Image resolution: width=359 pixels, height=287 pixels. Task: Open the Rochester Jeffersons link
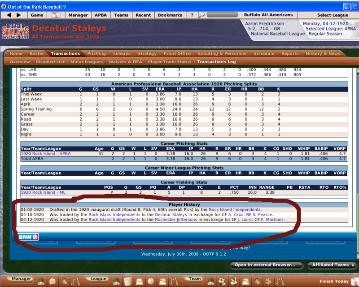tap(176, 219)
